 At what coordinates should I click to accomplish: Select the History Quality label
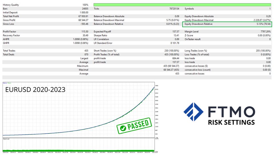11,5
